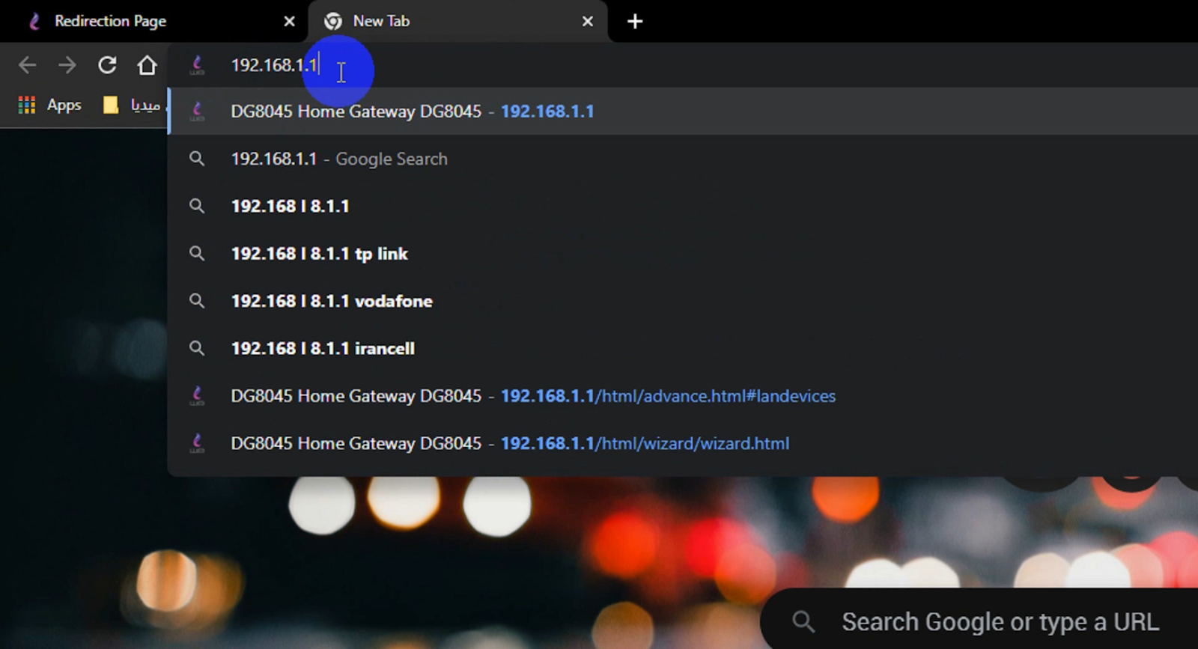Select the '192.168 l 8.1.1' search suggestion

(x=684, y=206)
